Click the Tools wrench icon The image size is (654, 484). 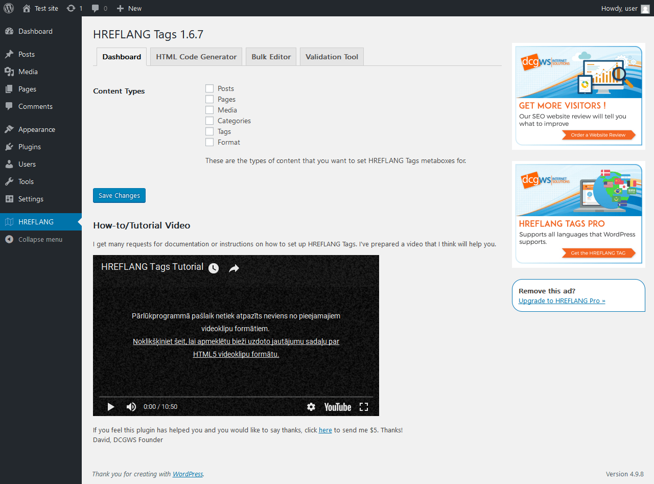pos(9,181)
